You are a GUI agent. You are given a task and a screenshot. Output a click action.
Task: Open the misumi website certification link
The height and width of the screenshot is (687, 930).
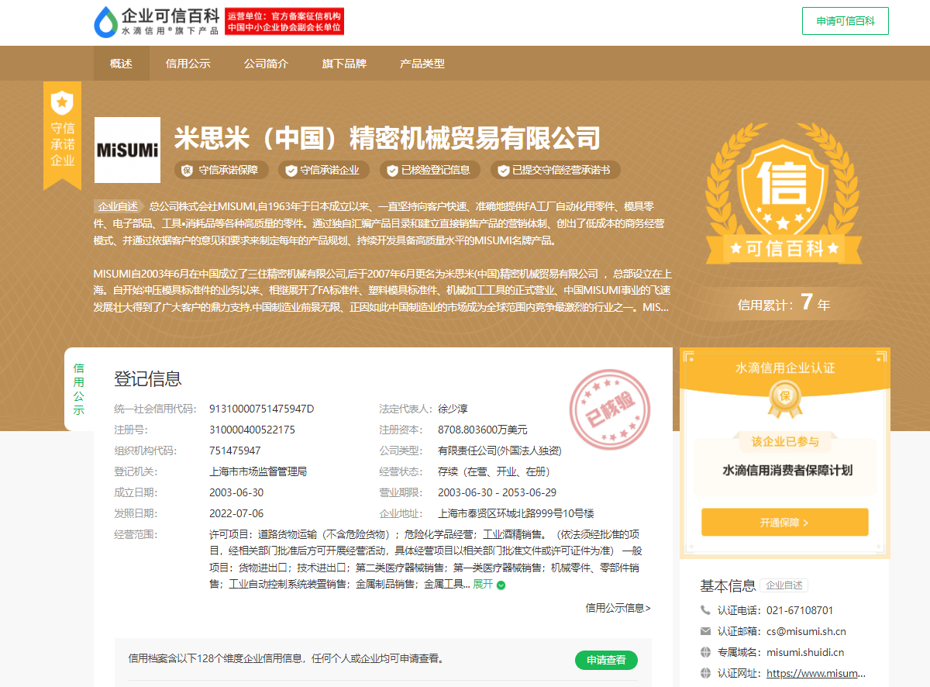coord(815,673)
